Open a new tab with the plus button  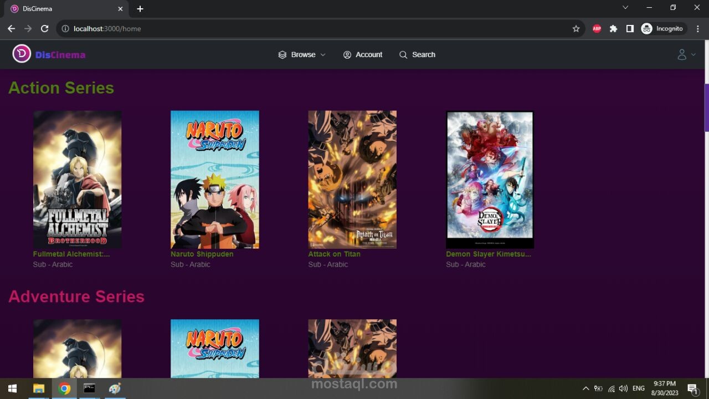[140, 9]
